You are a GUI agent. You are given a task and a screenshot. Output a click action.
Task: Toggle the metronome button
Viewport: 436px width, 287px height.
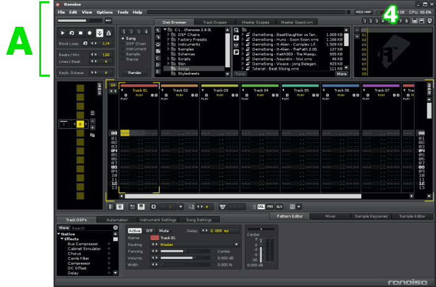pos(108,33)
